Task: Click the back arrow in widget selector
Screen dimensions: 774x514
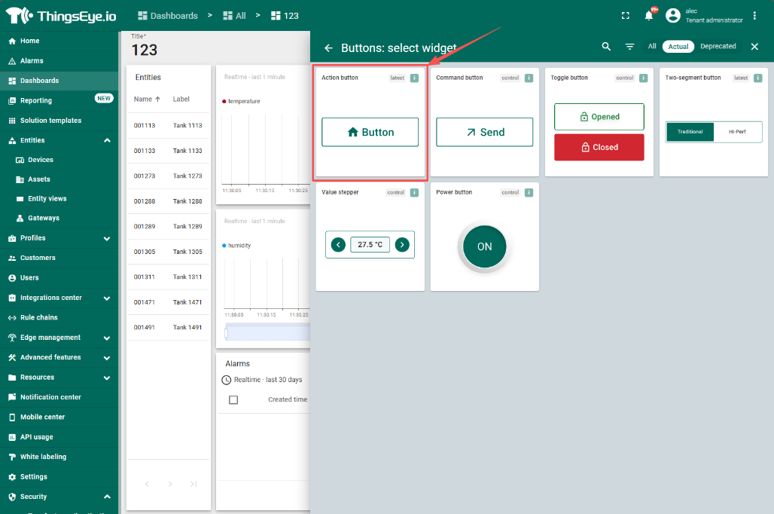Action: point(328,47)
